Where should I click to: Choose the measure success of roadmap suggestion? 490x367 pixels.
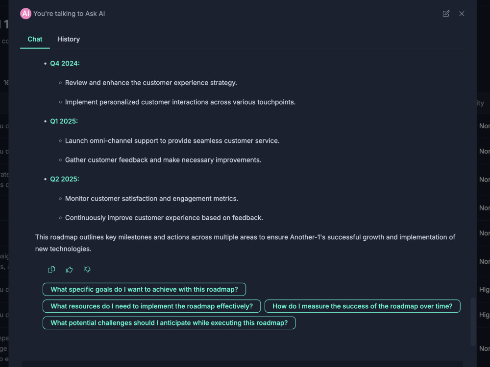(x=362, y=306)
